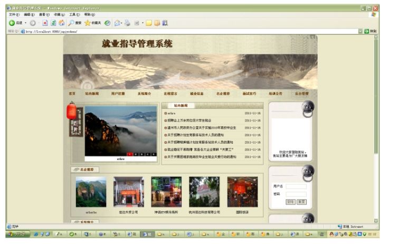Open dropdown arrow next to Mail icon
Image resolution: width=399 pixels, height=244 pixels.
coord(121,23)
